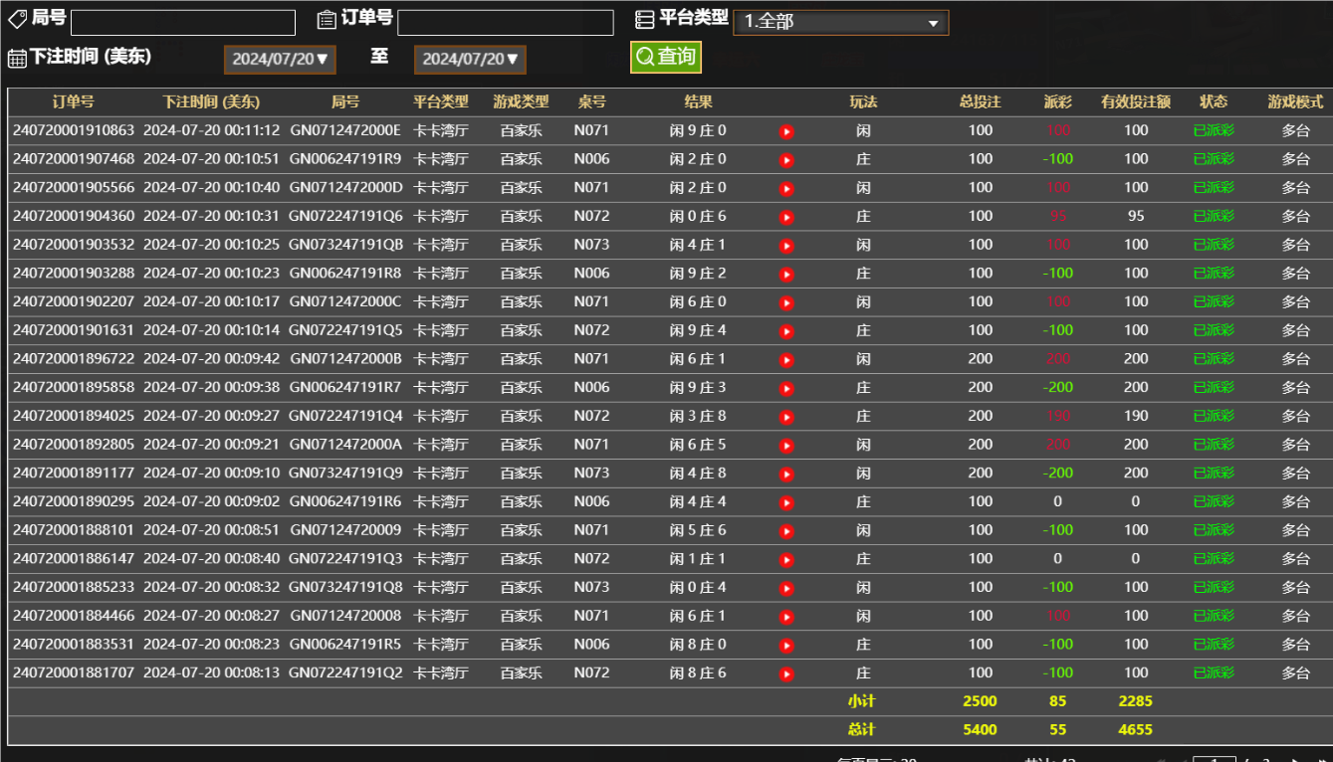This screenshot has height=762, width=1333.
Task: Open the end date dropdown after 至
Action: pyautogui.click(x=469, y=59)
